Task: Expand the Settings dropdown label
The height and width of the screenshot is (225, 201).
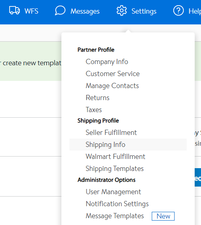Action: point(144,11)
